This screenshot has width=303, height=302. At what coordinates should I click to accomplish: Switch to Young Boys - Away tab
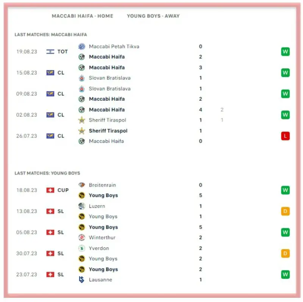(153, 16)
